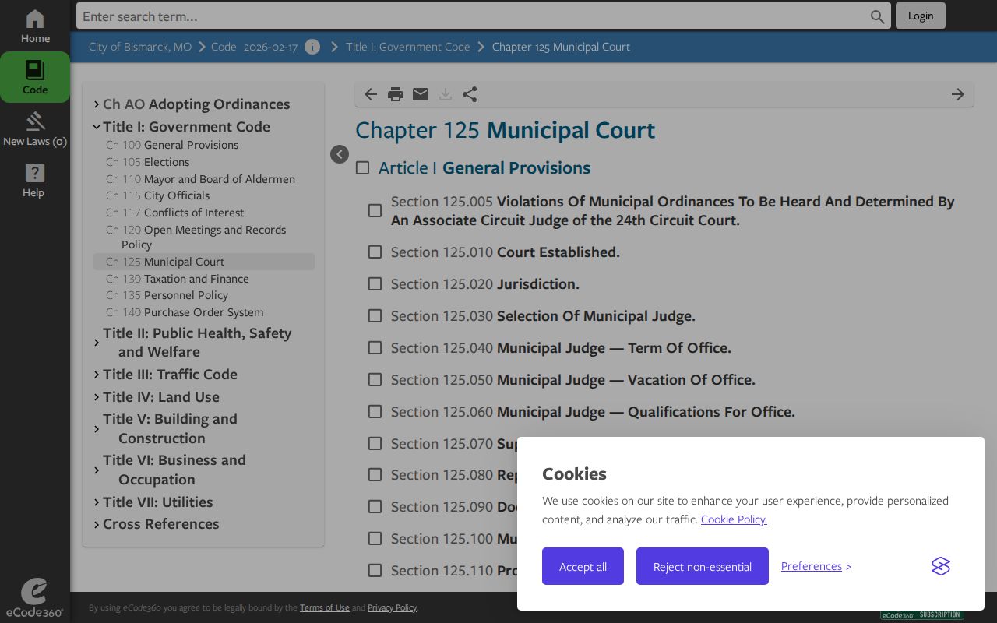Image resolution: width=997 pixels, height=623 pixels.
Task: Click the share icon
Action: tap(470, 94)
